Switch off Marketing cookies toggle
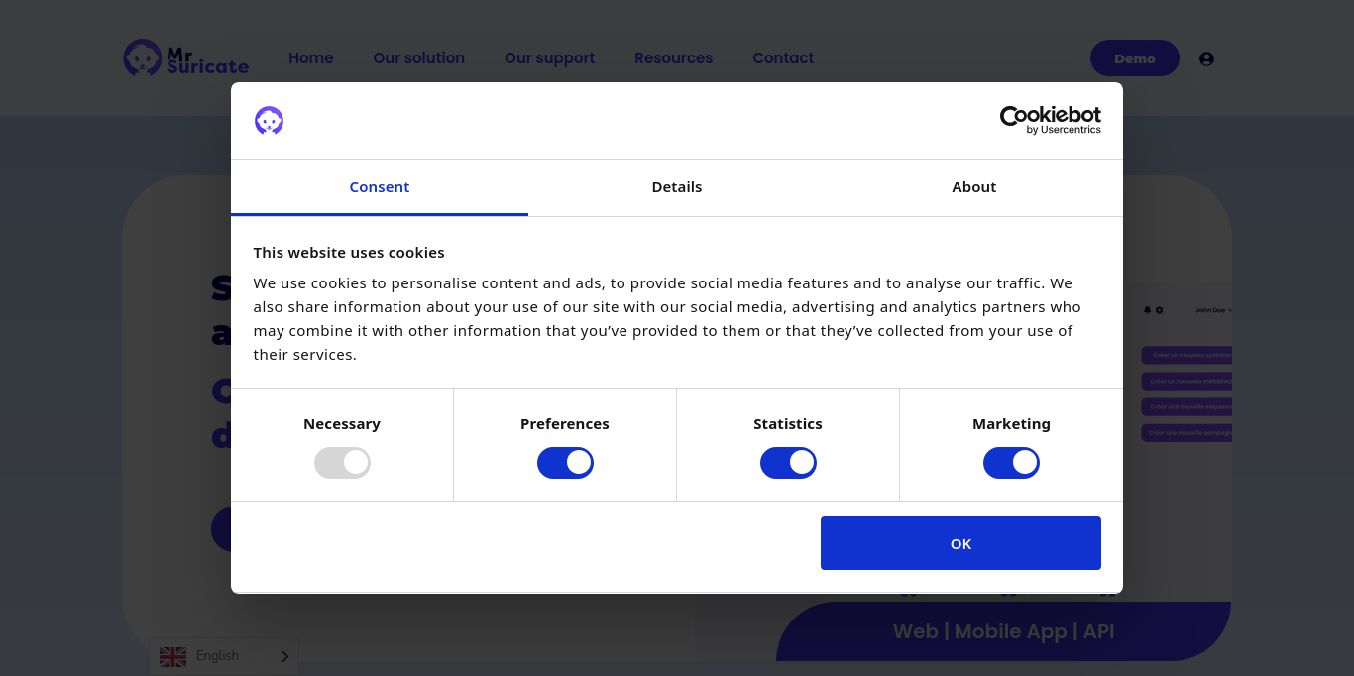1354x676 pixels. coord(1011,463)
